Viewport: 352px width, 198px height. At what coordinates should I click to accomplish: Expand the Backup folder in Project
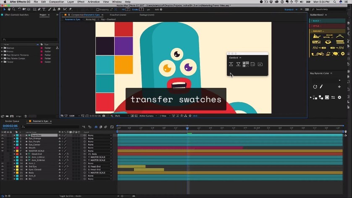pyautogui.click(x=3, y=48)
